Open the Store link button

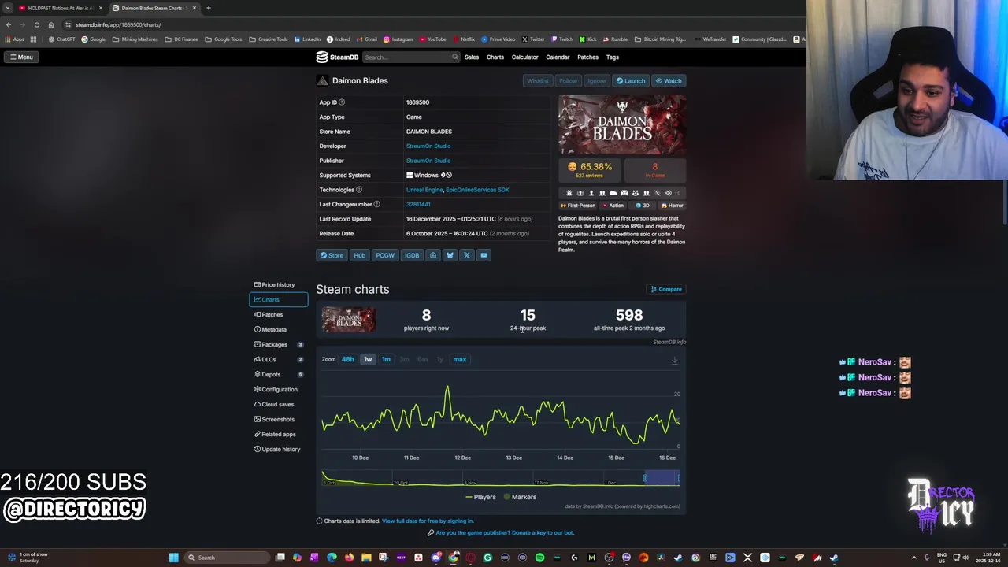(x=332, y=255)
